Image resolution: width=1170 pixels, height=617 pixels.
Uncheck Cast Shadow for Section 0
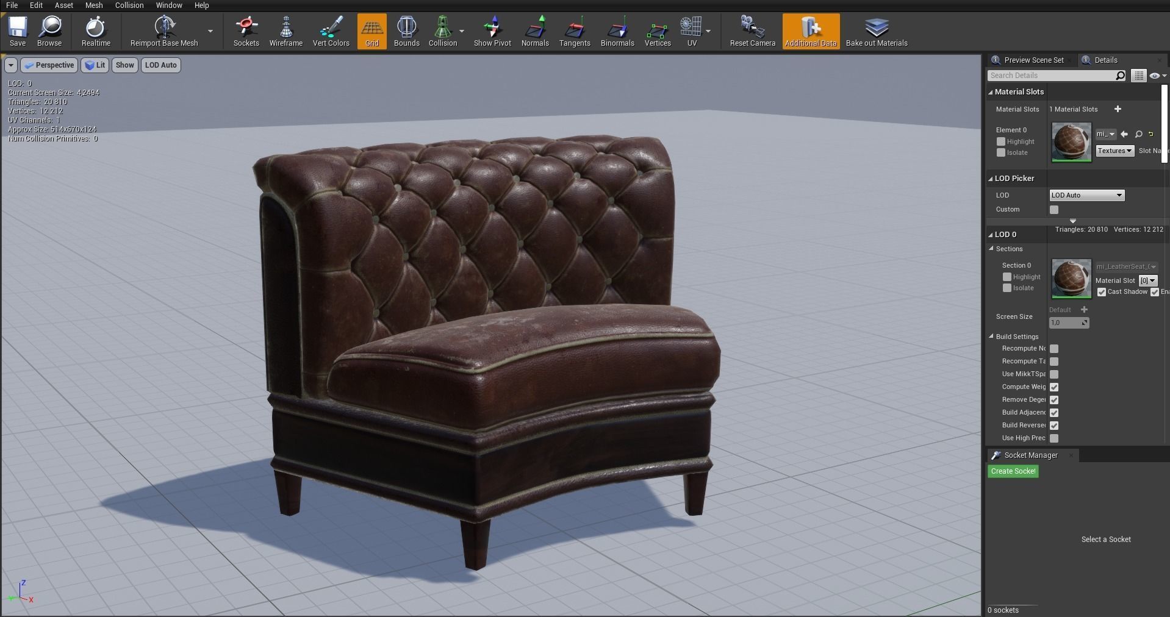tap(1102, 292)
